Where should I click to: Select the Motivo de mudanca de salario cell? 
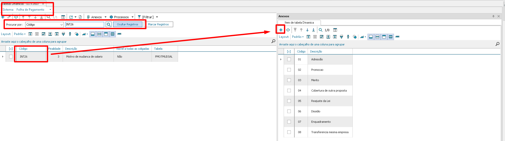click(88, 57)
